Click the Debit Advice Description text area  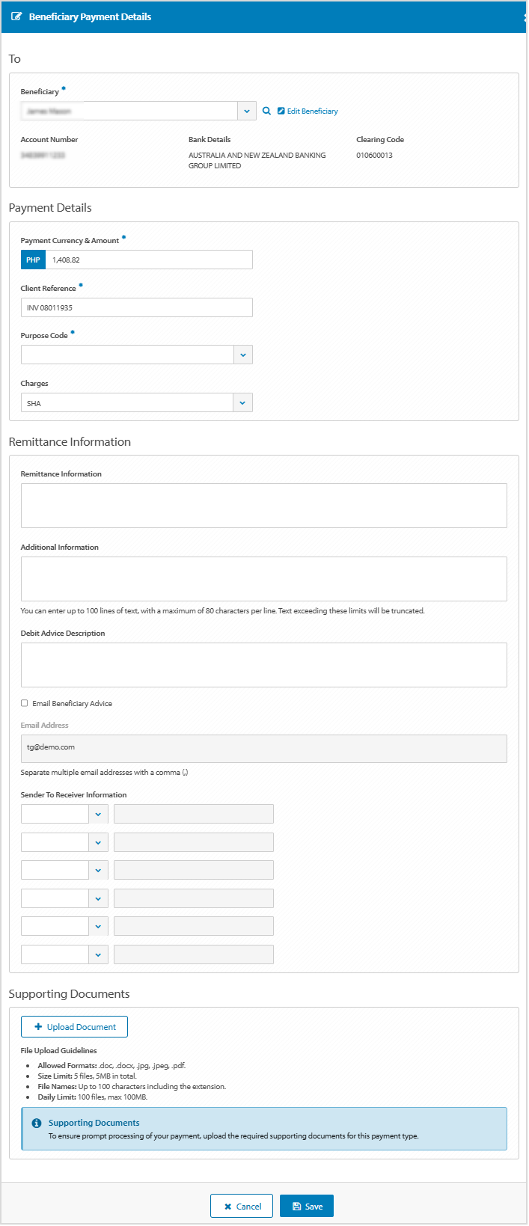point(263,664)
